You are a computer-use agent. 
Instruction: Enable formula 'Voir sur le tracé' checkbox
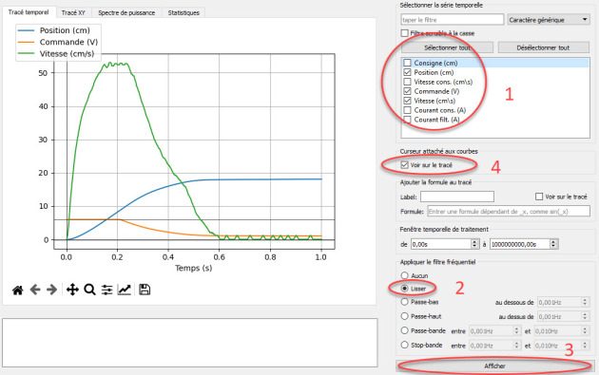(x=539, y=197)
